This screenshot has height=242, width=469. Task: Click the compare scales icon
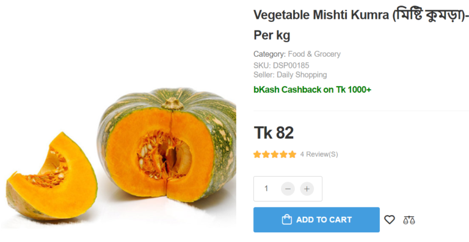[409, 220]
